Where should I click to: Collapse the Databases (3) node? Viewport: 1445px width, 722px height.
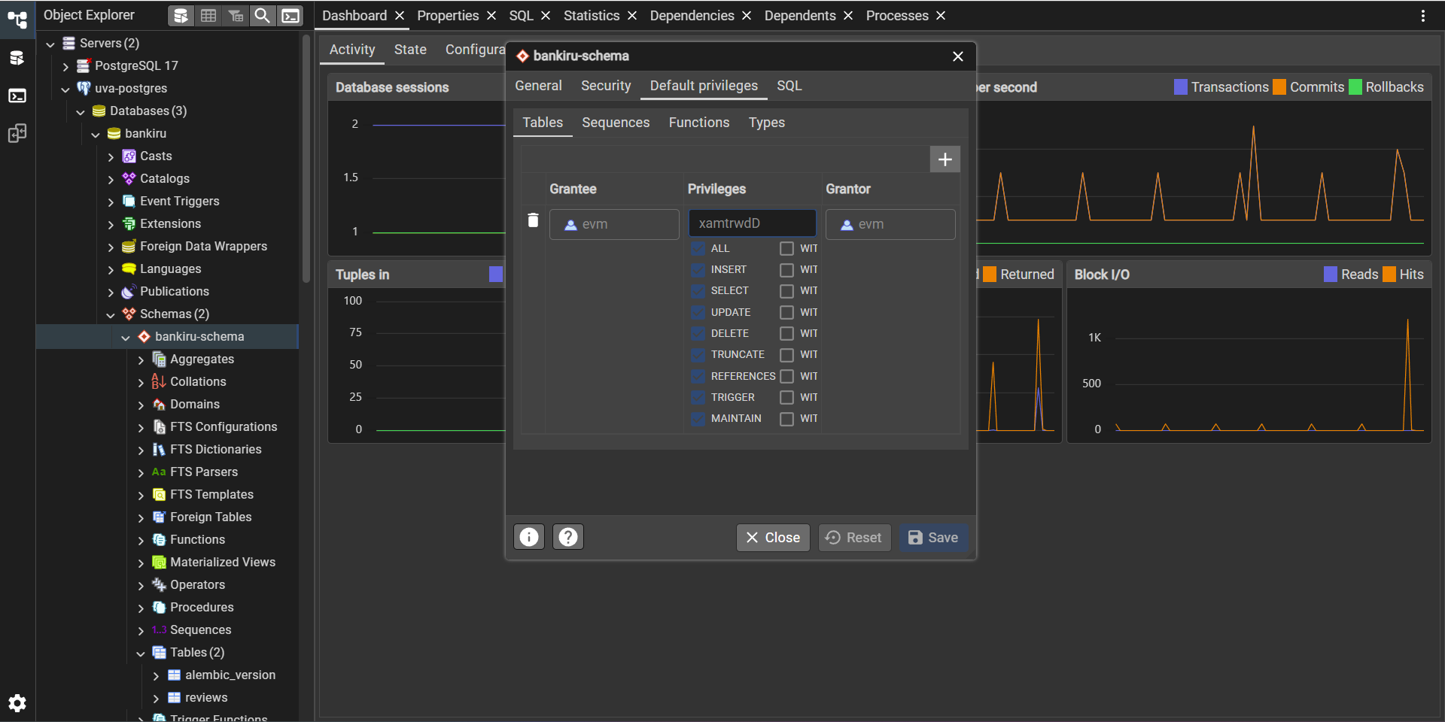tap(81, 112)
